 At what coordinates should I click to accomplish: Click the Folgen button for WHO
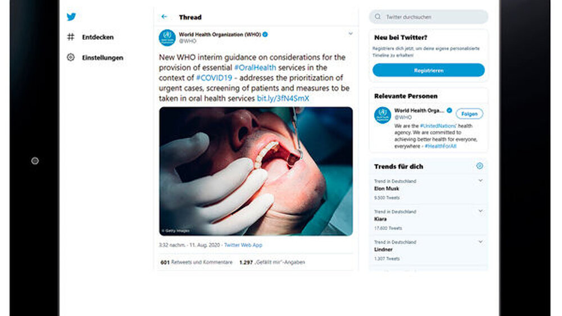click(x=469, y=114)
